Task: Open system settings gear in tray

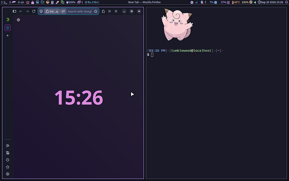Action: coord(192,3)
